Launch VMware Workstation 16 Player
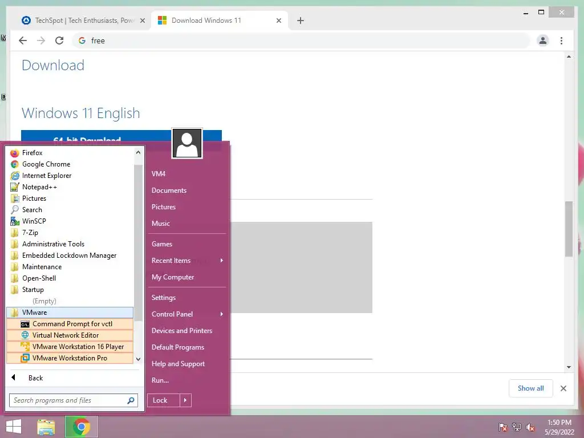This screenshot has width=584, height=438. 70,347
